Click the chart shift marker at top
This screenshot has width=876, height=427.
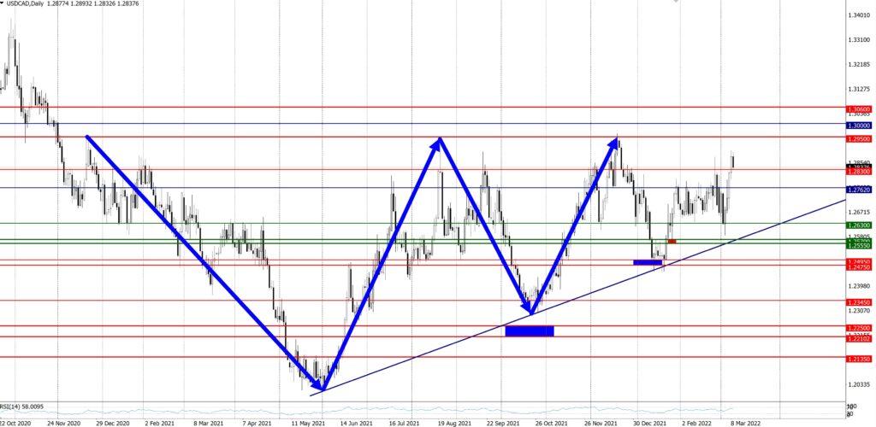click(x=676, y=2)
